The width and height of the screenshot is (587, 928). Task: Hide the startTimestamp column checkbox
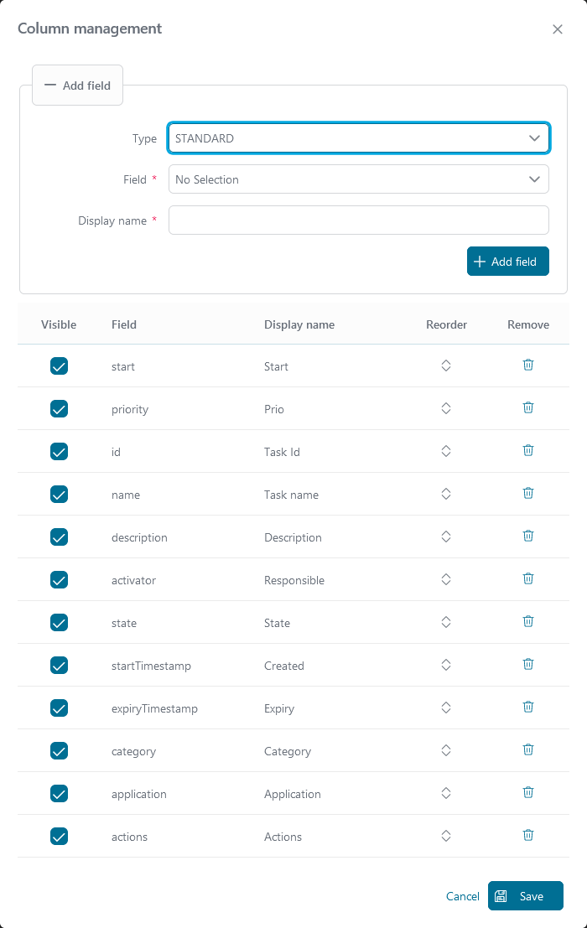point(59,666)
